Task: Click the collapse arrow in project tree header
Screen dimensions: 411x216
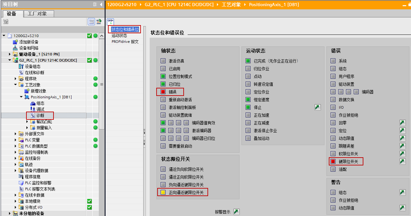Action: (x=101, y=5)
